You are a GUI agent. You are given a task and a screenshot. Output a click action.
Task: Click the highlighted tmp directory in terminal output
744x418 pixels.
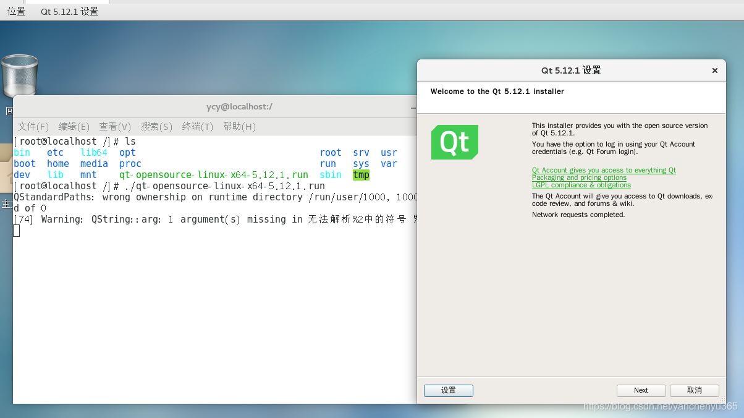click(x=361, y=175)
